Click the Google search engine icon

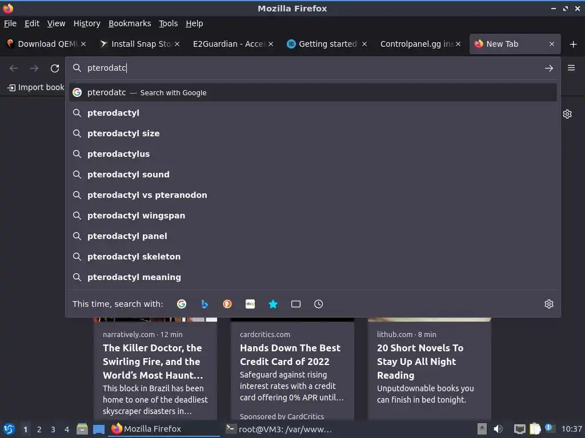pos(182,304)
